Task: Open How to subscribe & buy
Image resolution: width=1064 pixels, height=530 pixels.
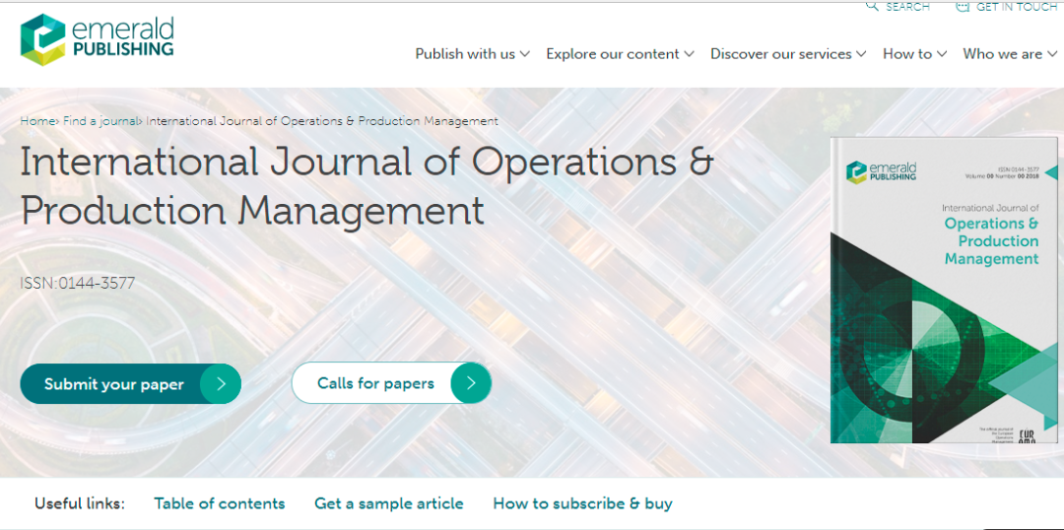Action: point(582,503)
